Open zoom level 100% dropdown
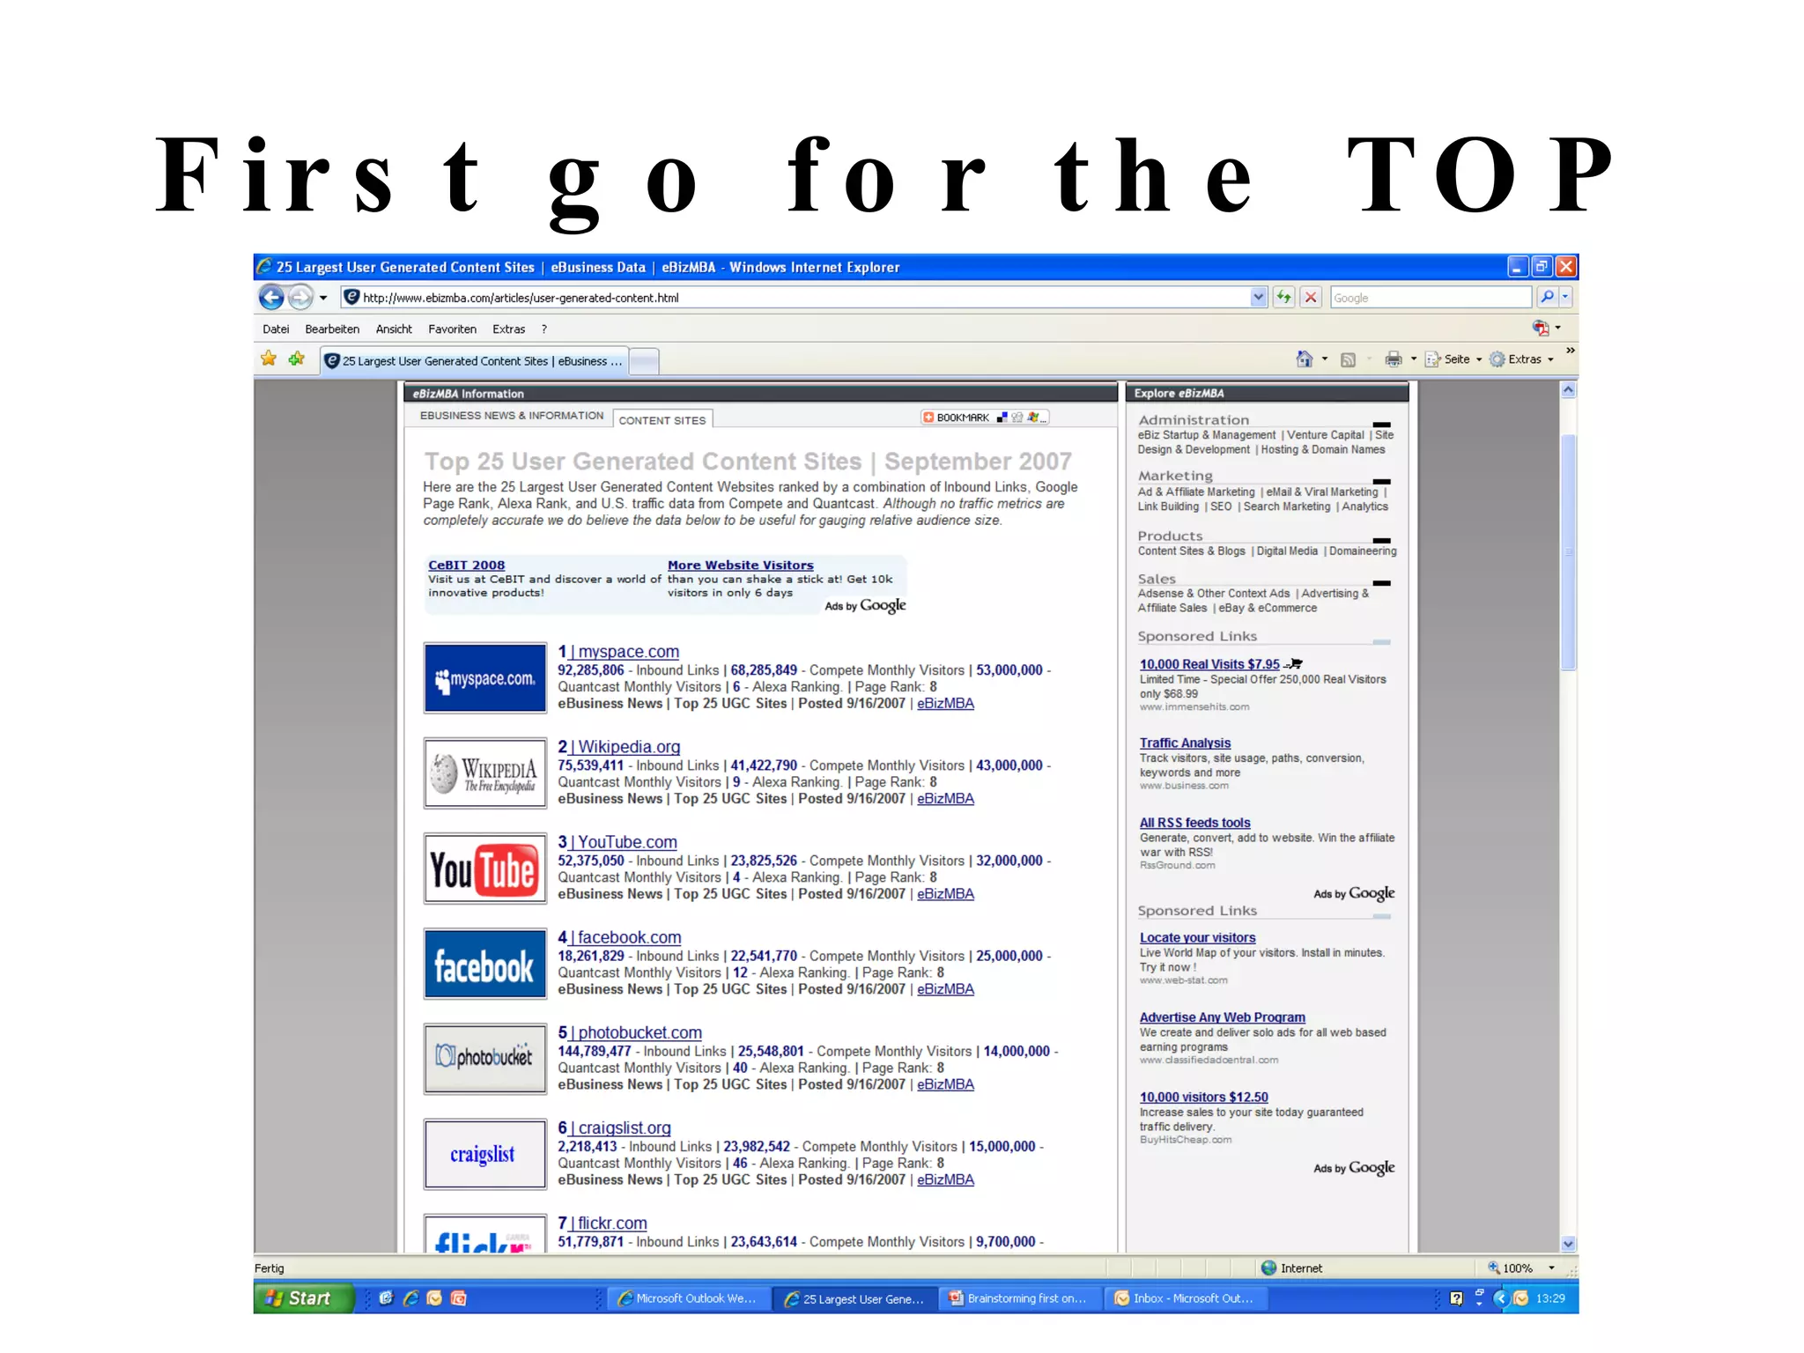This screenshot has height=1353, width=1804. pyautogui.click(x=1551, y=1268)
